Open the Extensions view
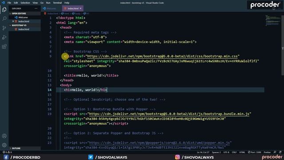 click(x=4, y=46)
